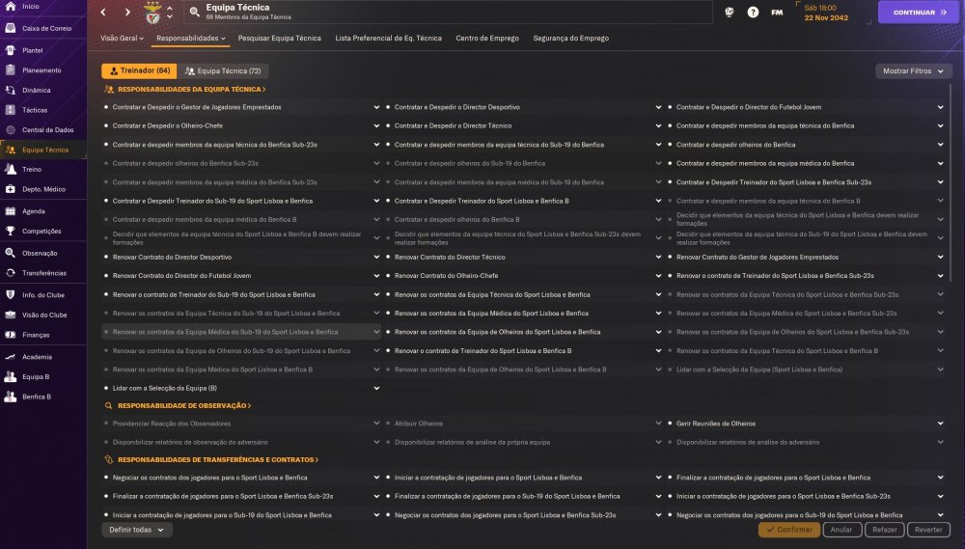Open the Benfica B sidebar icon

[11, 397]
